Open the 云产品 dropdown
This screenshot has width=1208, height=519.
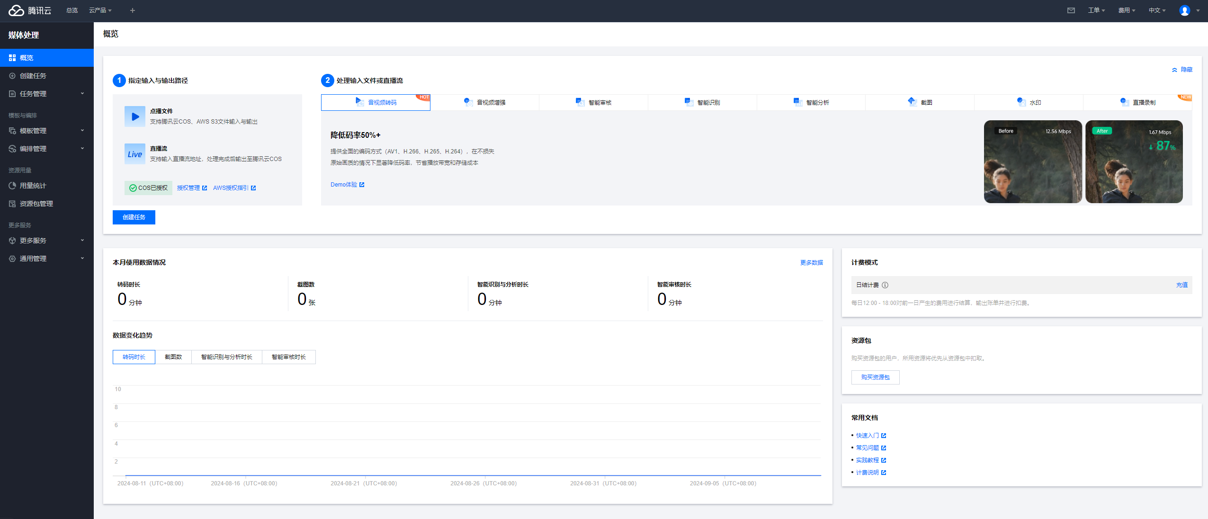click(x=100, y=10)
